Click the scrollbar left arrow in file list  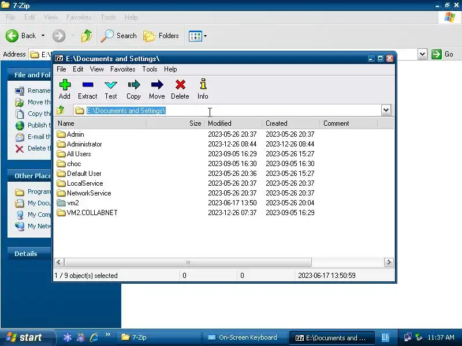click(59, 262)
